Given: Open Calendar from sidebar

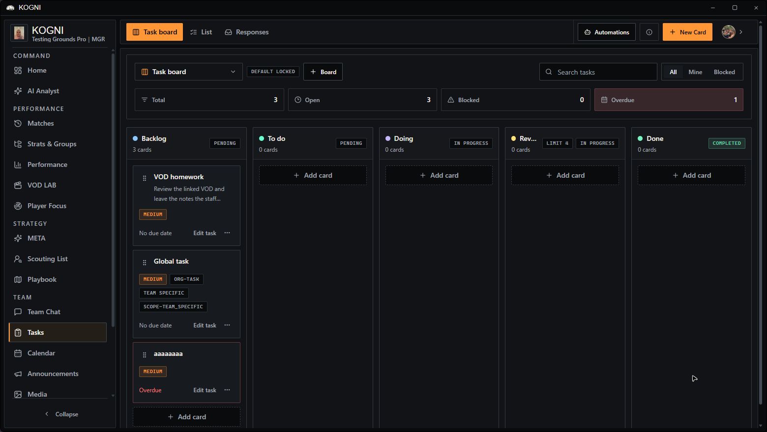Looking at the screenshot, I should click(x=58, y=353).
